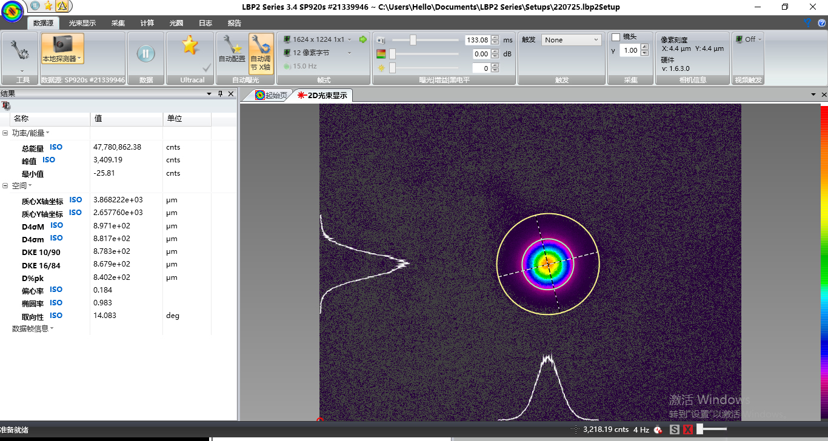828x441 pixels.
Task: Click the green arrow next to resolution
Action: point(363,39)
